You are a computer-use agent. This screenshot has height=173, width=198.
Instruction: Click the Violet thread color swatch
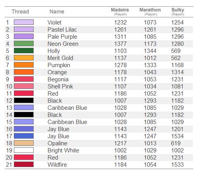(x=24, y=22)
